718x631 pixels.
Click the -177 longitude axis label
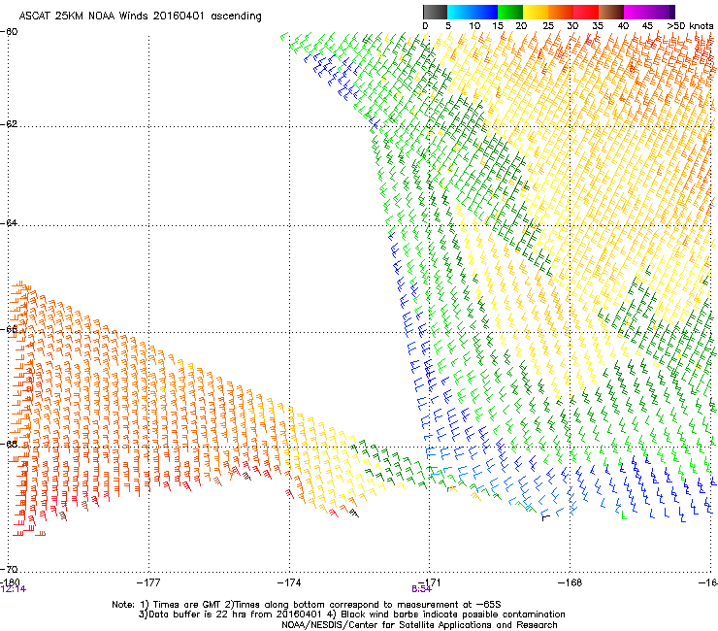pos(148,581)
